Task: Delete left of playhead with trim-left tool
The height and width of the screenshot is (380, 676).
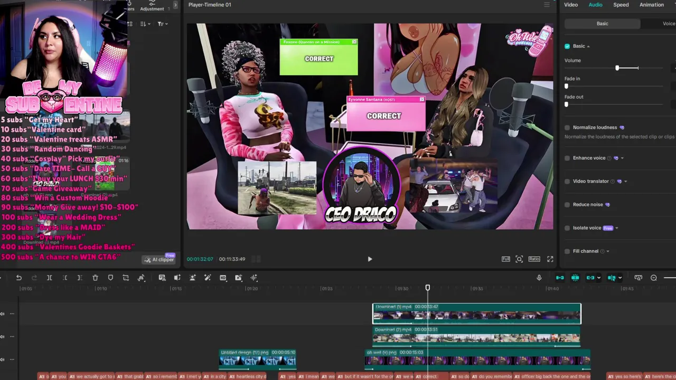Action: point(64,278)
